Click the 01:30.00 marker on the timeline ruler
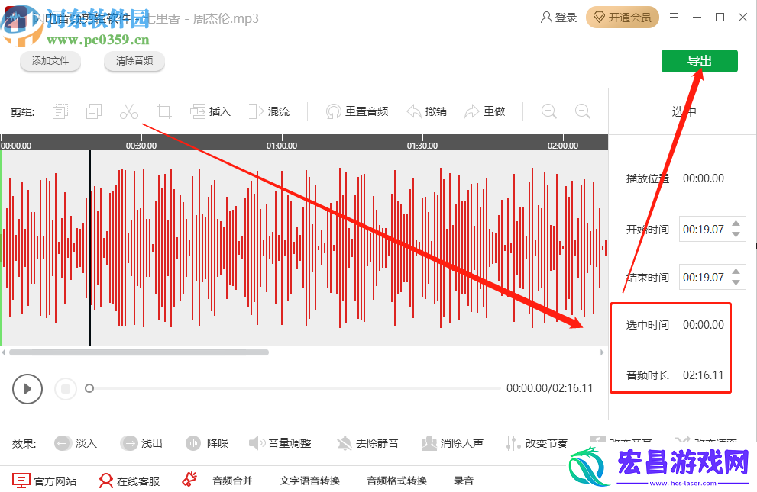This screenshot has height=492, width=757. point(422,146)
